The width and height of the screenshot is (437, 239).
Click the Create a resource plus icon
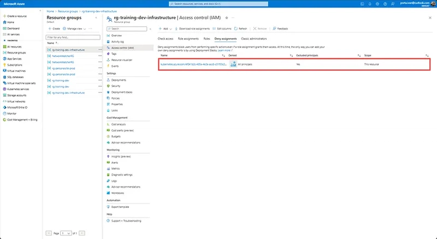[x=4, y=16]
